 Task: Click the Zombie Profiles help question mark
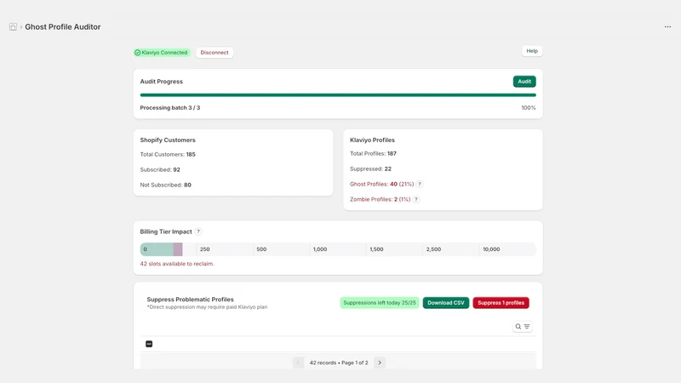pyautogui.click(x=416, y=199)
